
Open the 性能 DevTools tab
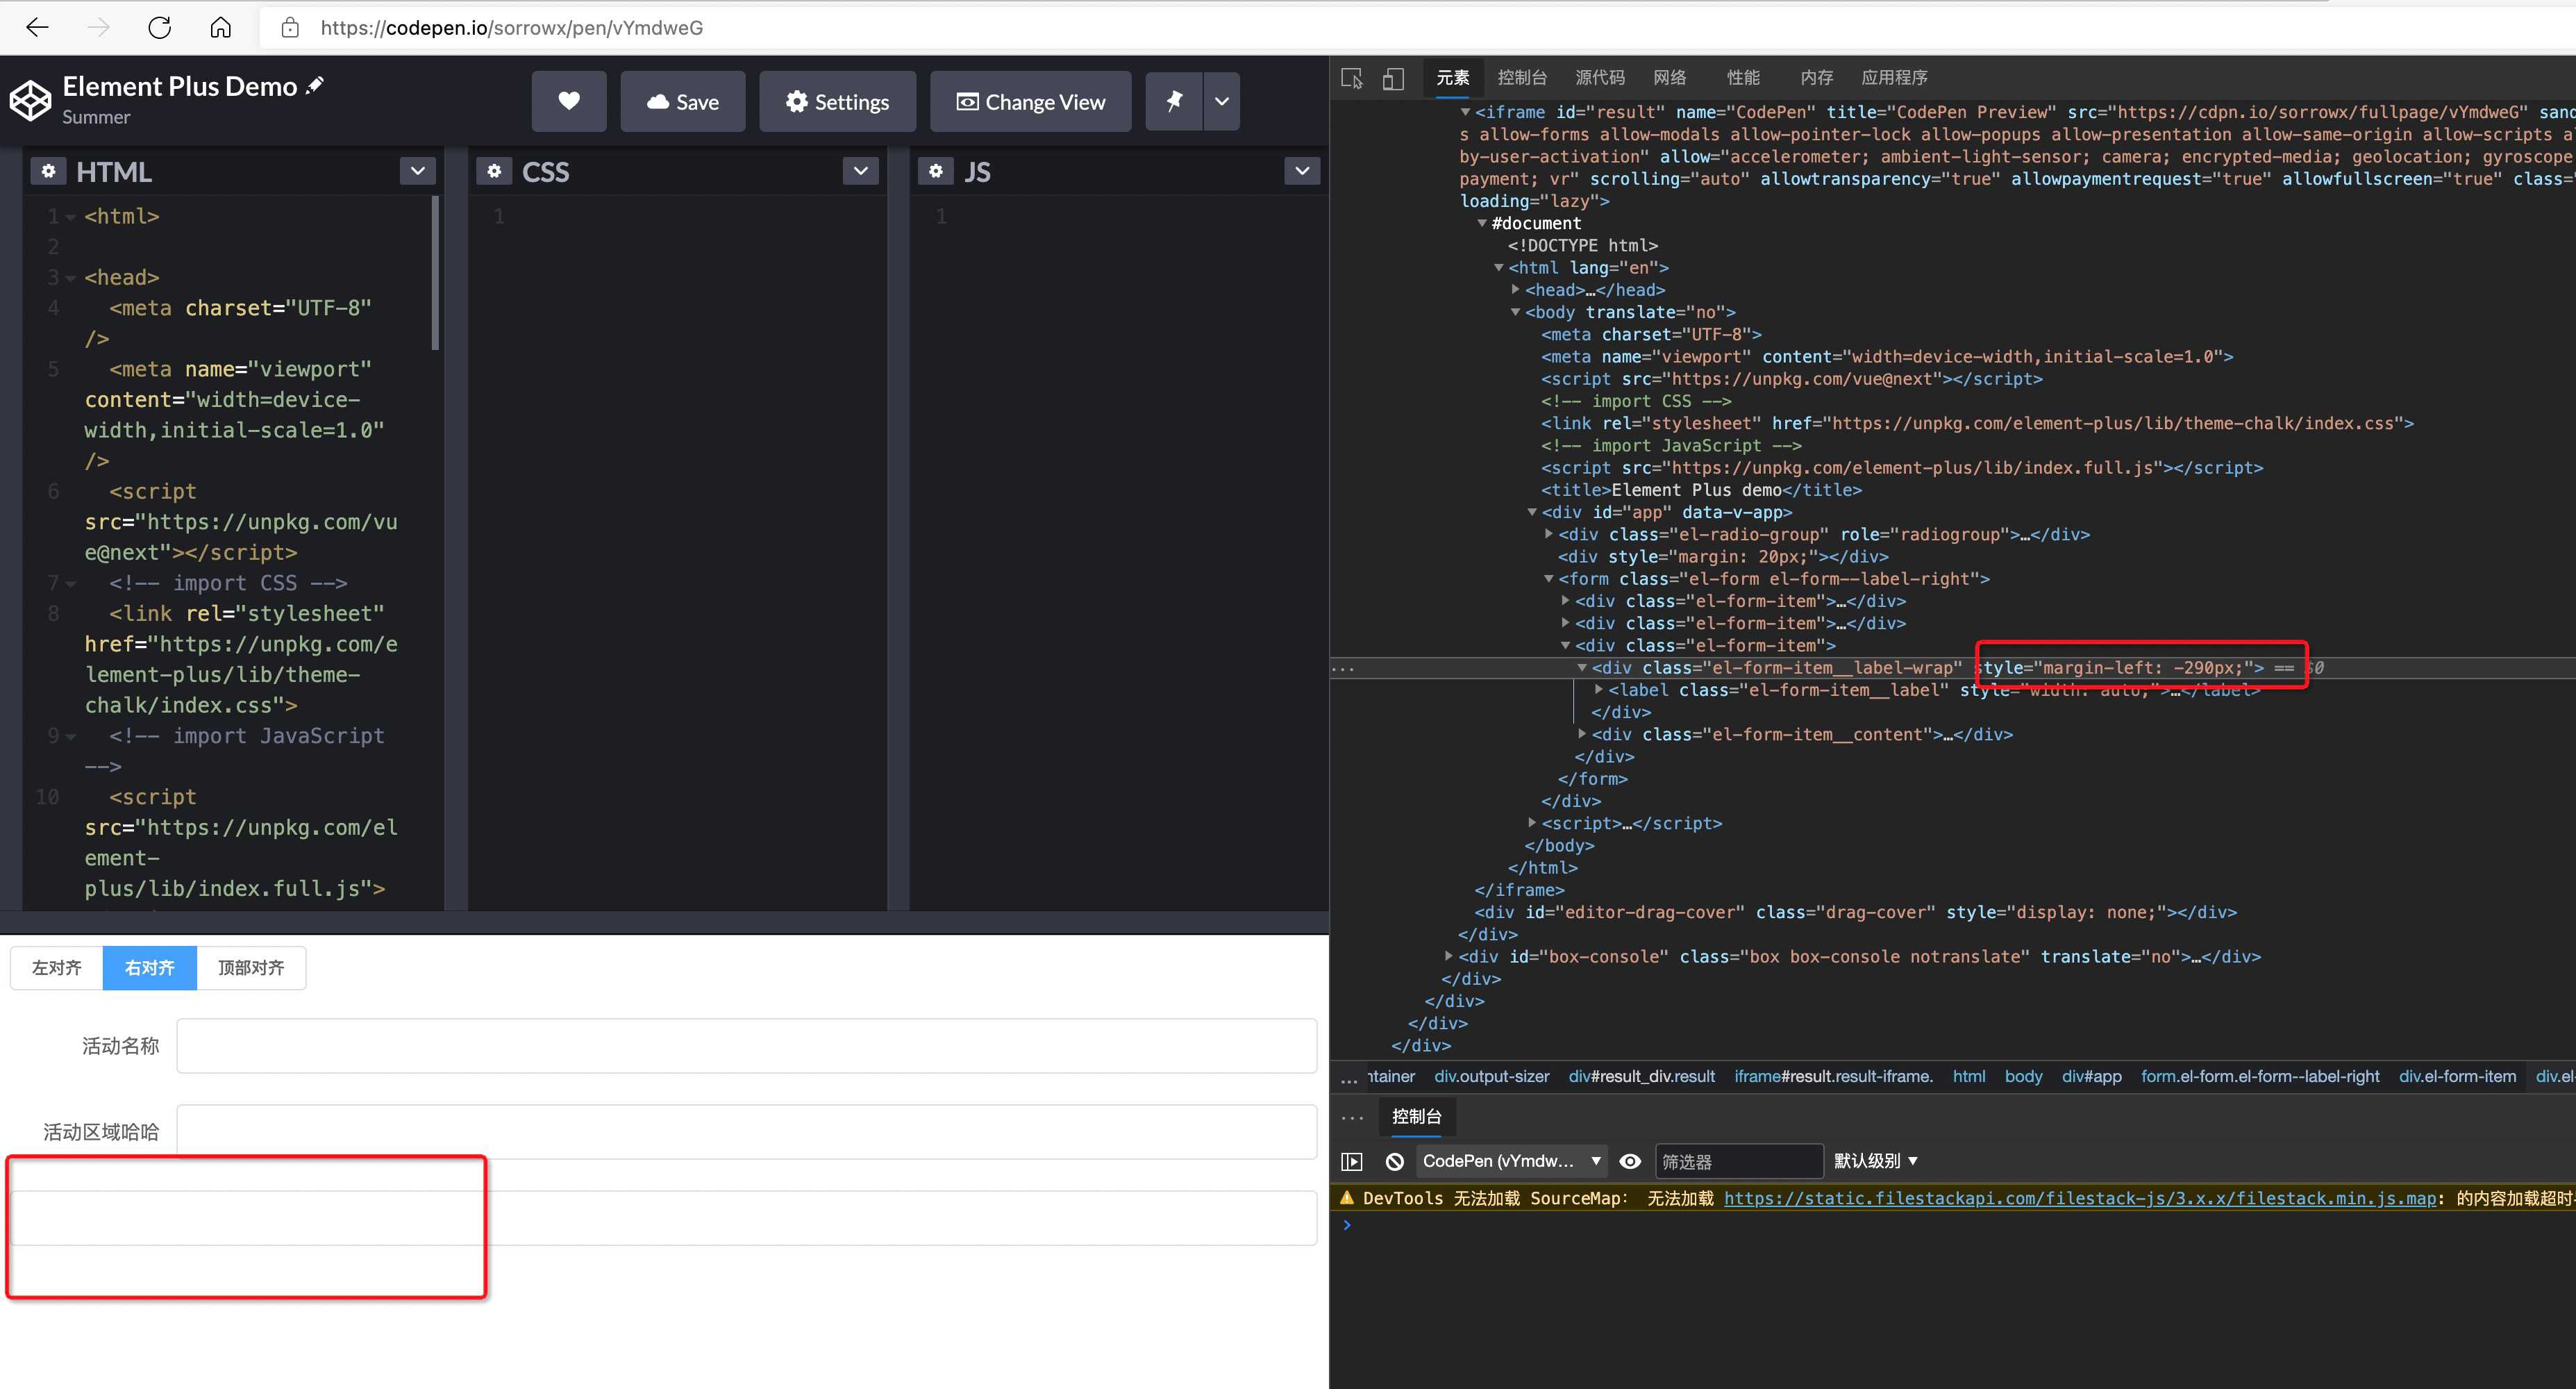click(1743, 78)
